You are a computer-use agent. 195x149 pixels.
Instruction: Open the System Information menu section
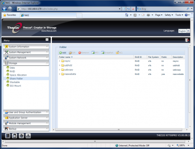[26, 46]
